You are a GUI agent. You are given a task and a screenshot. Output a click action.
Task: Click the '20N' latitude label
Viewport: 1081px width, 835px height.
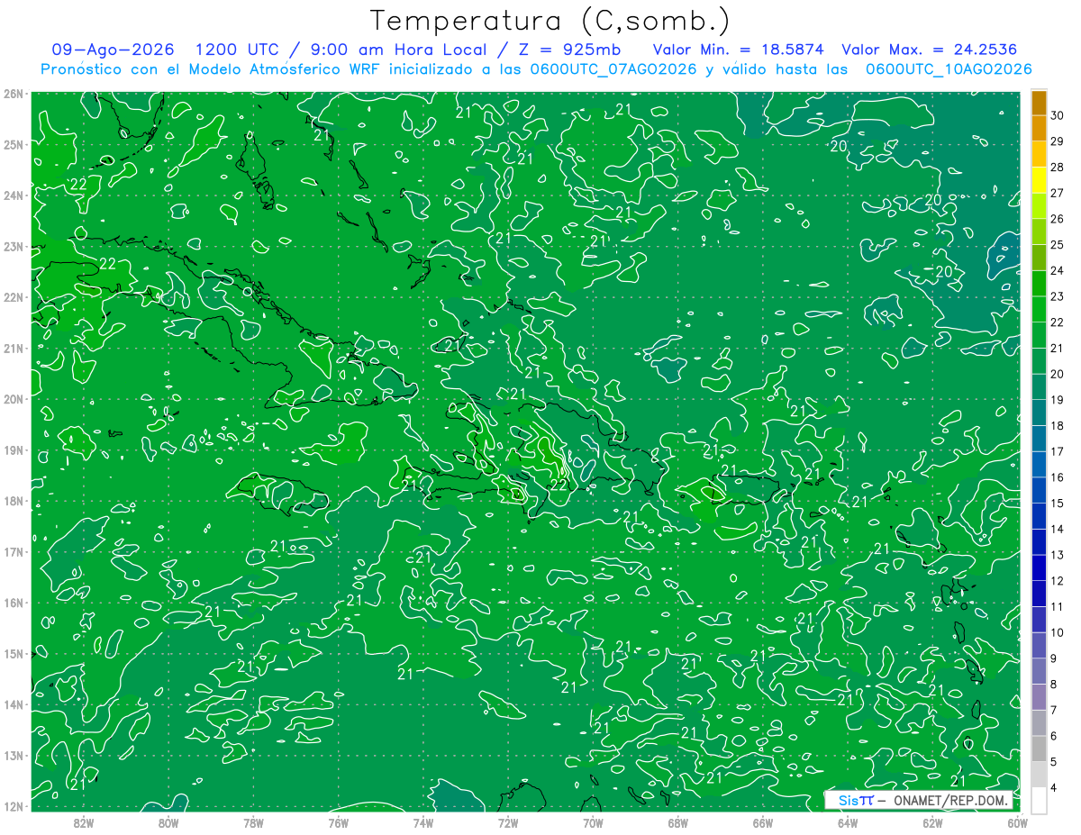[x=14, y=399]
